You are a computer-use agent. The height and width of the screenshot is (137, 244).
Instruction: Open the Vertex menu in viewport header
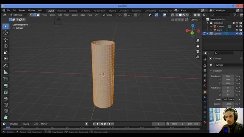point(75,15)
